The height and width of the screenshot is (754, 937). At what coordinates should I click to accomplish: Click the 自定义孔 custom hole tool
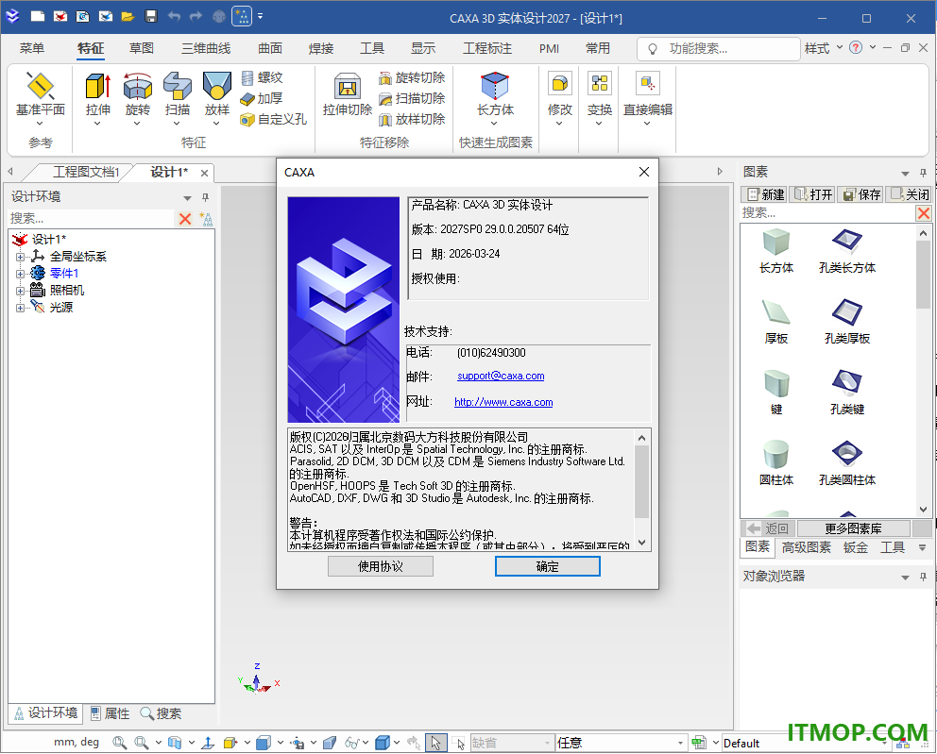pyautogui.click(x=273, y=120)
